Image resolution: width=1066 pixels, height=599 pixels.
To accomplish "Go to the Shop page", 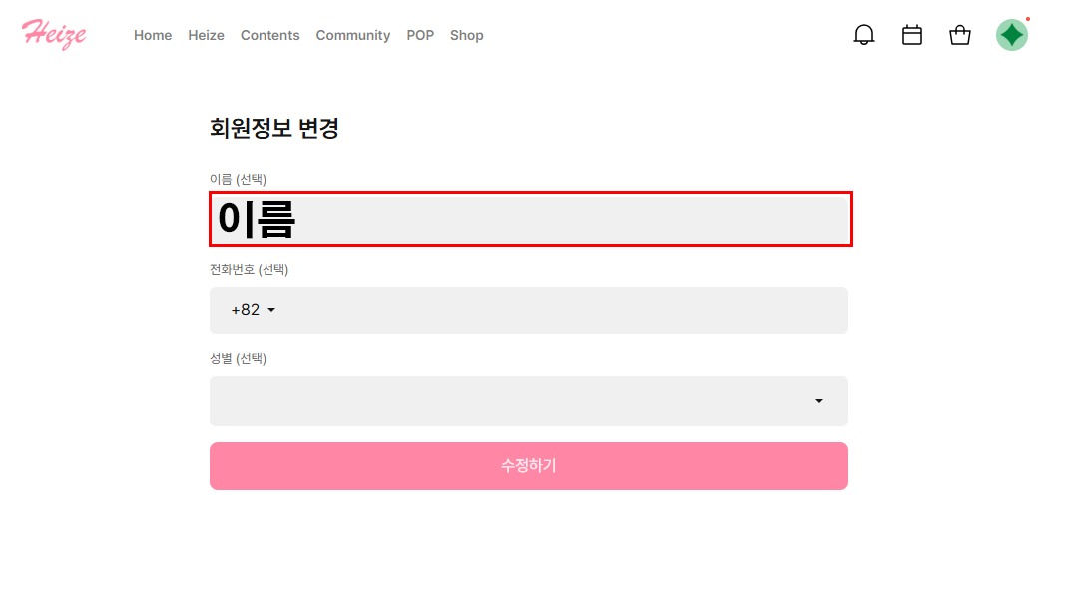I will (466, 35).
